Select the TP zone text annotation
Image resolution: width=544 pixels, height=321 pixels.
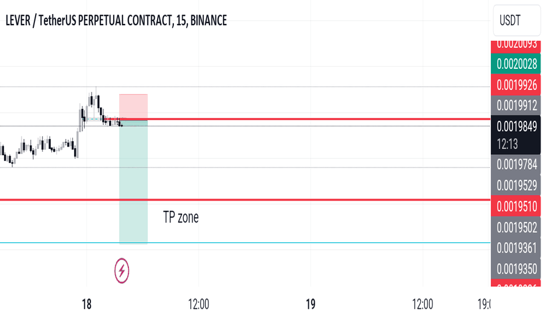click(181, 217)
